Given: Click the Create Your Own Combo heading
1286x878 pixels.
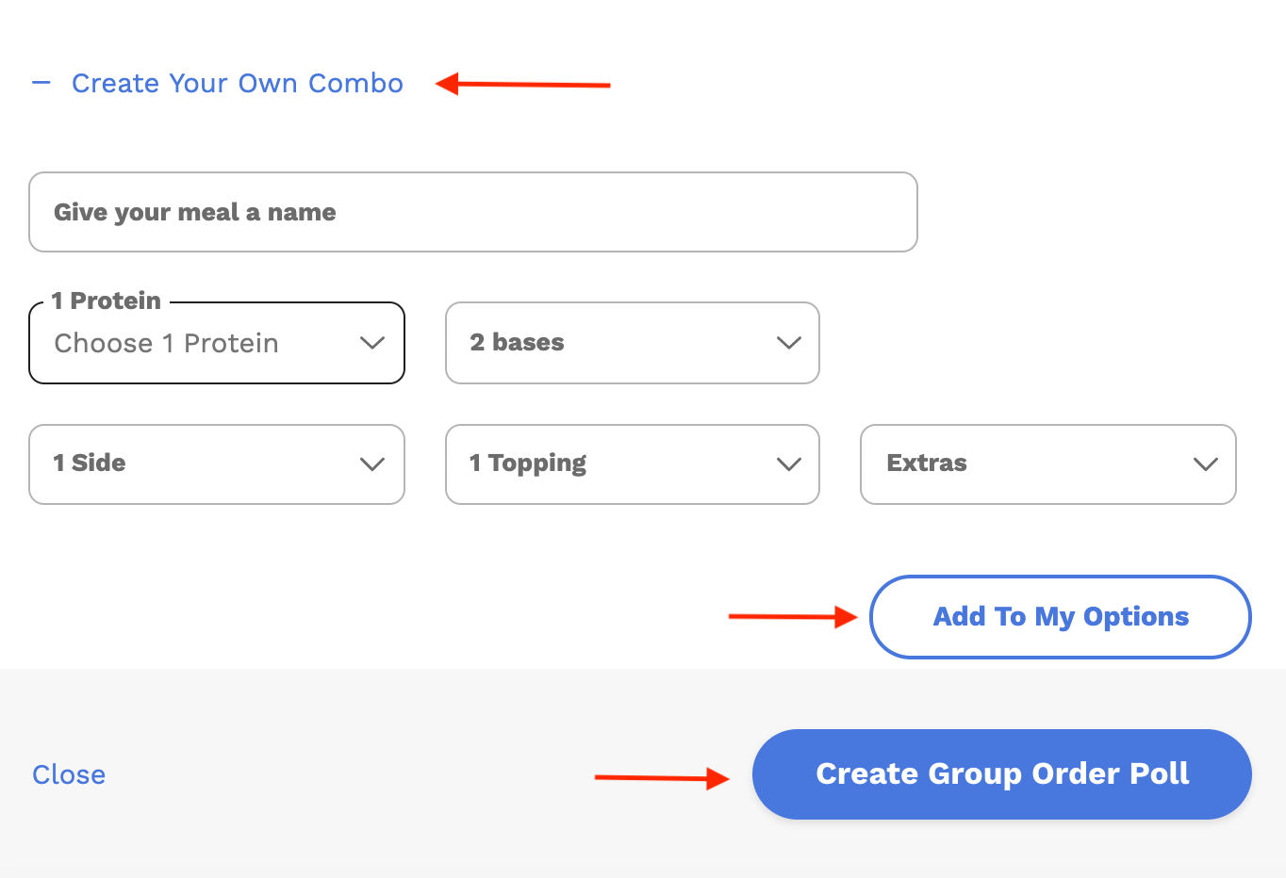Looking at the screenshot, I should point(238,83).
